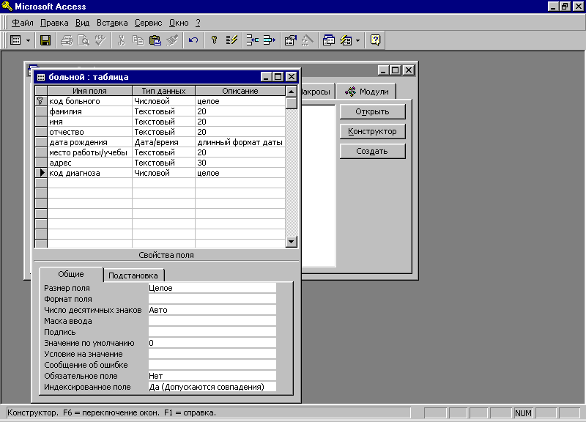Click the адрес field name cell
Screen dimensions: 586x422
click(89, 163)
